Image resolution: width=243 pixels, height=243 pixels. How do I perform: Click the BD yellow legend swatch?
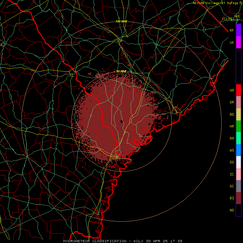(238, 114)
